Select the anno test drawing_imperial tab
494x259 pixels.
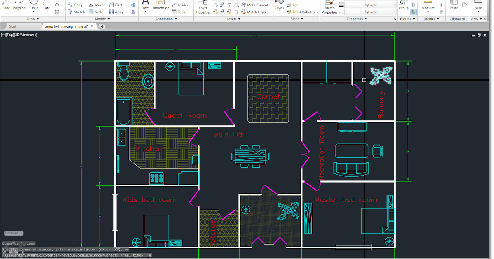click(x=66, y=25)
